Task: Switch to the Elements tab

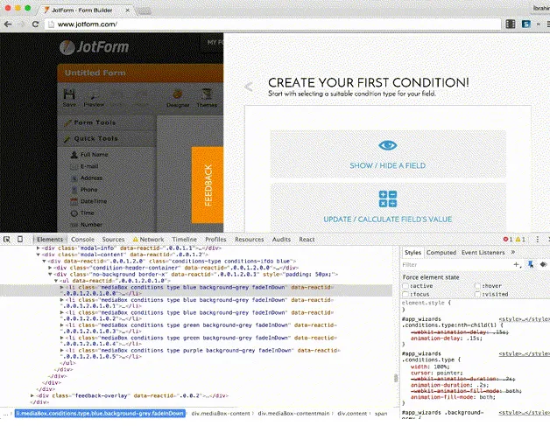Action: point(49,240)
